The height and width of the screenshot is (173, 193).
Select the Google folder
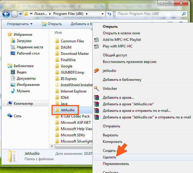[x=64, y=66]
